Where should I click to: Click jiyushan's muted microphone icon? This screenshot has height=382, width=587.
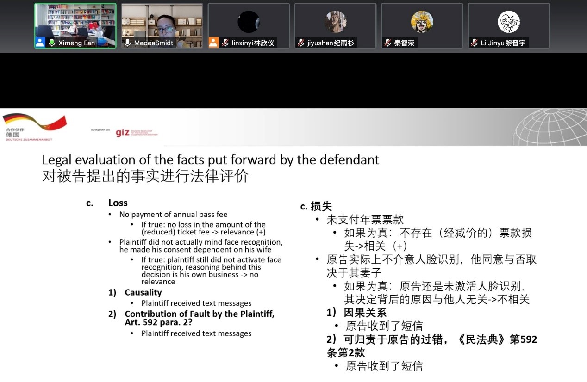pyautogui.click(x=301, y=43)
